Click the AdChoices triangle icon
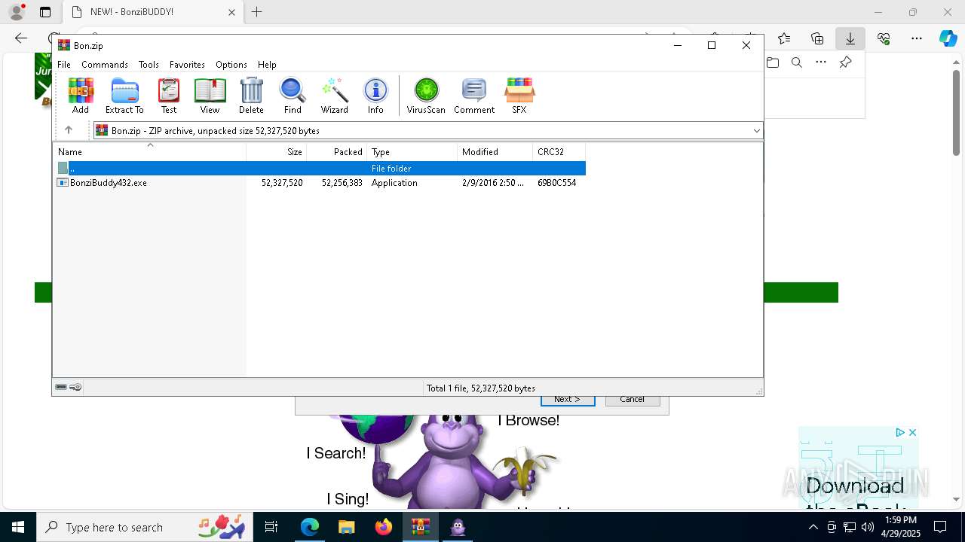Screen dimensions: 965x542 pos(900,433)
